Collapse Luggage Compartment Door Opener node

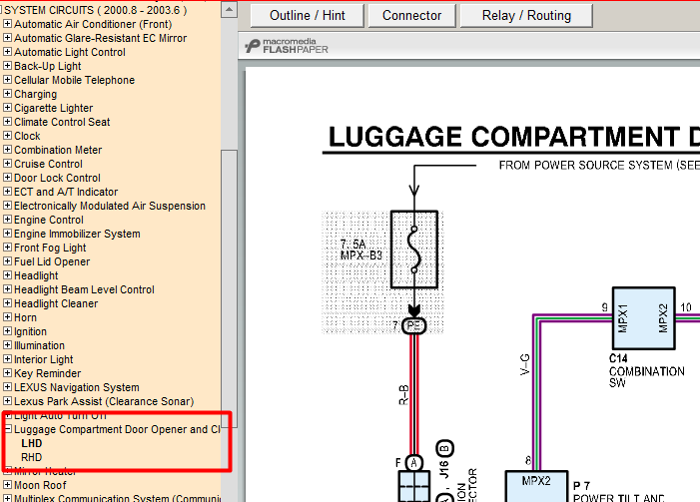[x=7, y=429]
